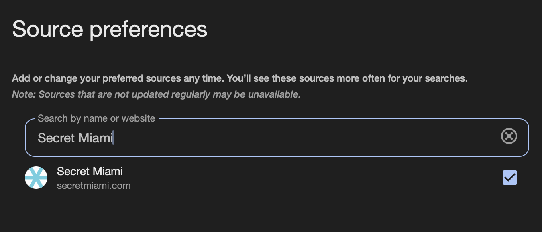This screenshot has height=232, width=542.
Task: Click the "Secret Miami" title in the results
Action: tap(90, 172)
